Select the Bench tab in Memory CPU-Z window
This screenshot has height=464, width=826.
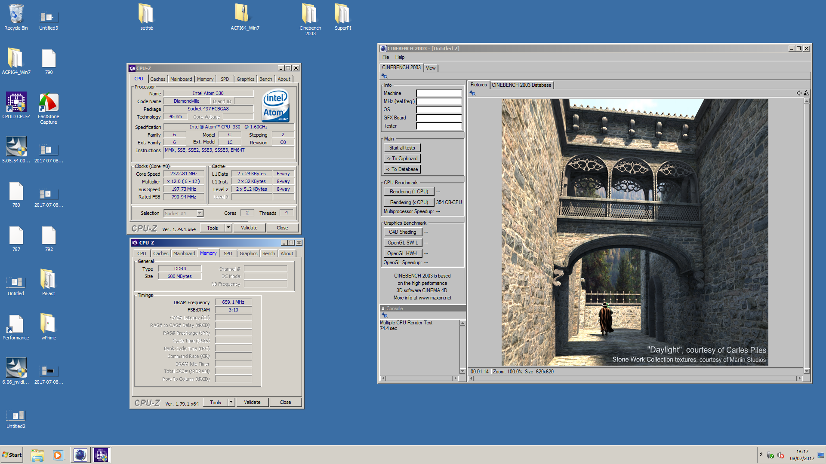[x=268, y=253]
